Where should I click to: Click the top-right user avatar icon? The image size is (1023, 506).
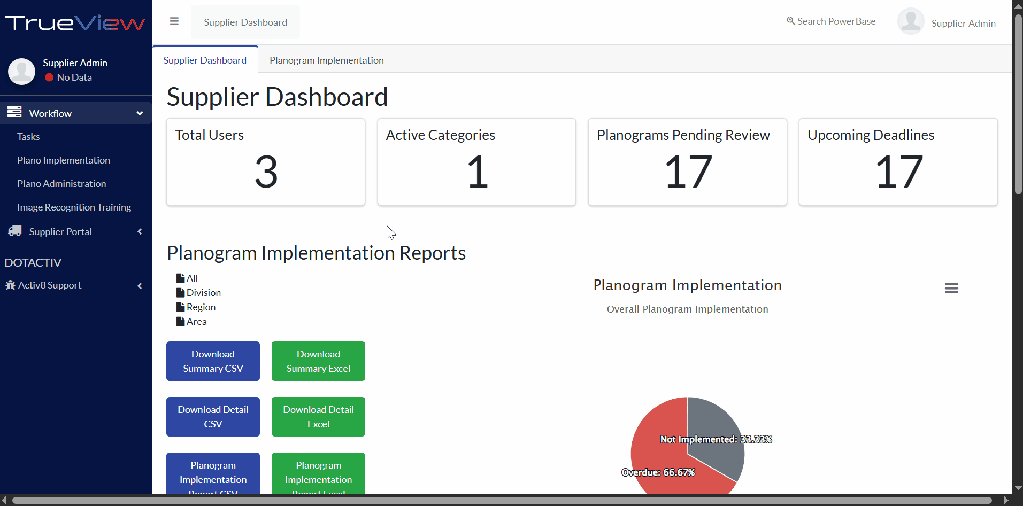[x=910, y=22]
